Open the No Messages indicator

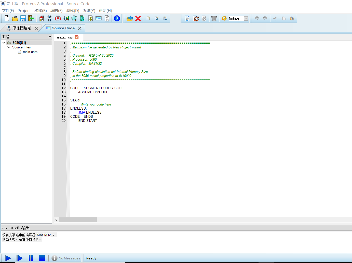click(x=66, y=258)
